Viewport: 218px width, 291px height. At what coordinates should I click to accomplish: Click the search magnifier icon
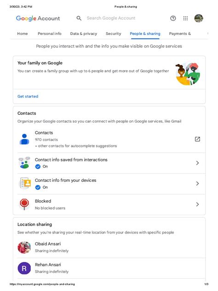[x=79, y=18]
